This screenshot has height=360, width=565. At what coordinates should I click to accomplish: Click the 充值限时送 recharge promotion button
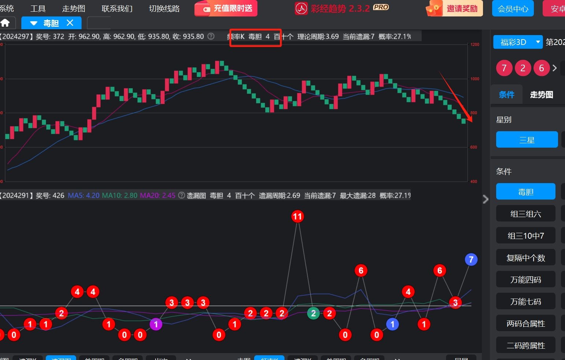[226, 8]
